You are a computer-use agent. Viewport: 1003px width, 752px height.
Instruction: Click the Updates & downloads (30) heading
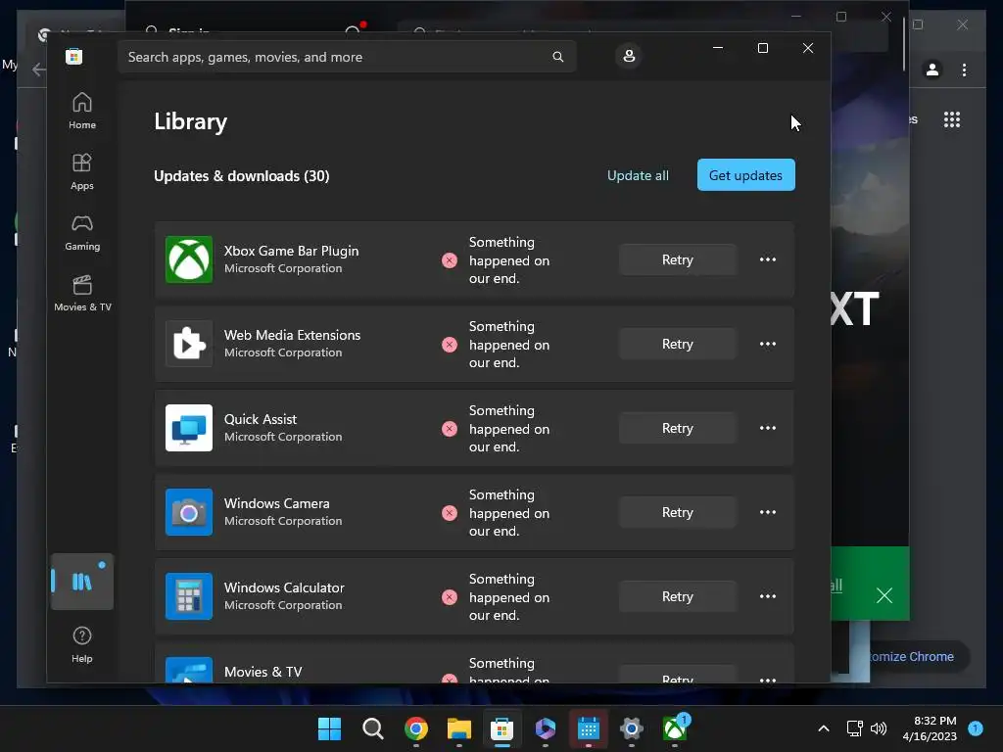coord(242,176)
